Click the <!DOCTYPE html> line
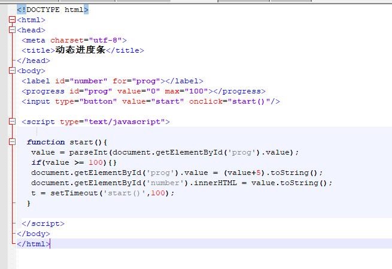392x269 pixels. point(53,10)
